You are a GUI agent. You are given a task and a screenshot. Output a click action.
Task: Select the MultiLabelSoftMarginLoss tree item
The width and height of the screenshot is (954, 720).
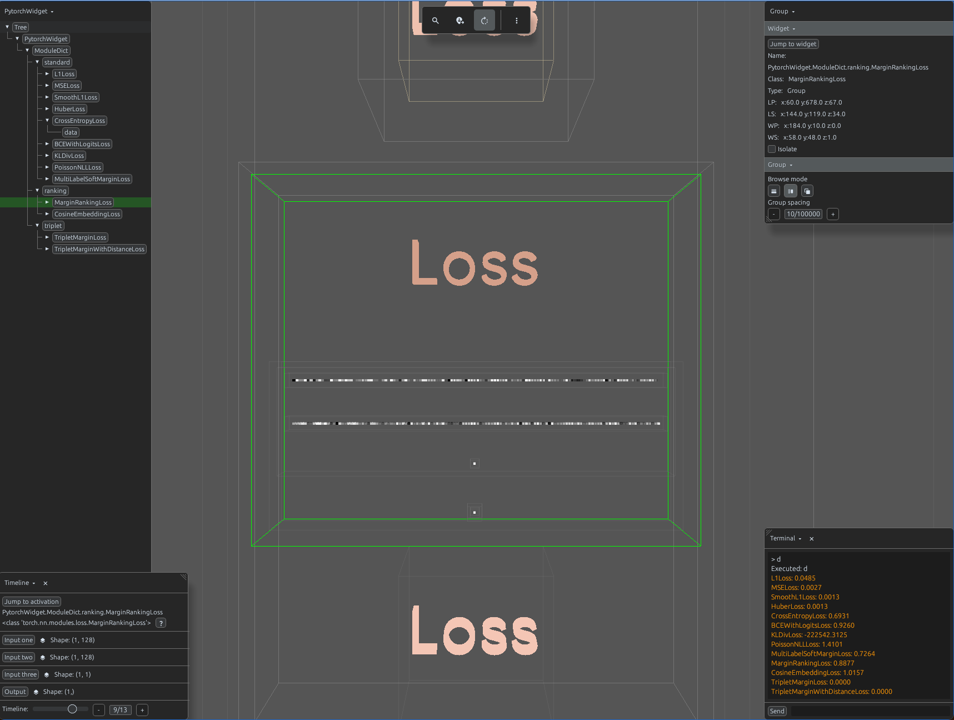tap(92, 179)
